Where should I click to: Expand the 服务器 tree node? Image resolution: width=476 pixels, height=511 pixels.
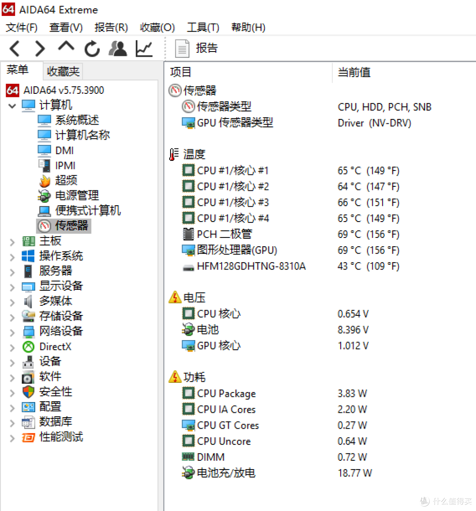tap(12, 272)
